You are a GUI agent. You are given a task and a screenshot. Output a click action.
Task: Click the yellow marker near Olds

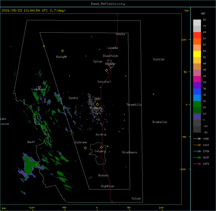click(x=97, y=104)
